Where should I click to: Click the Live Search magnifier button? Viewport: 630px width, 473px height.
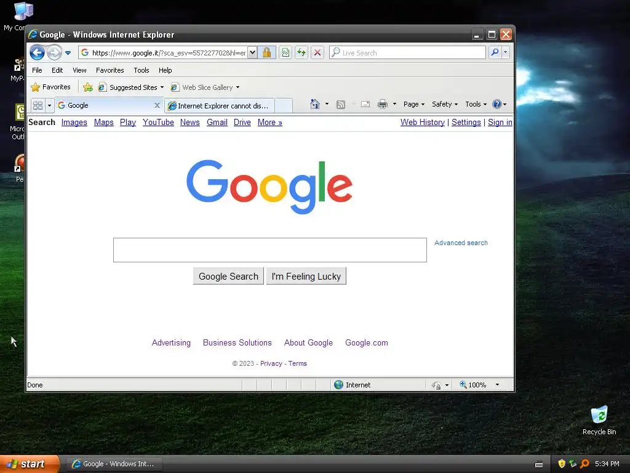pos(495,52)
